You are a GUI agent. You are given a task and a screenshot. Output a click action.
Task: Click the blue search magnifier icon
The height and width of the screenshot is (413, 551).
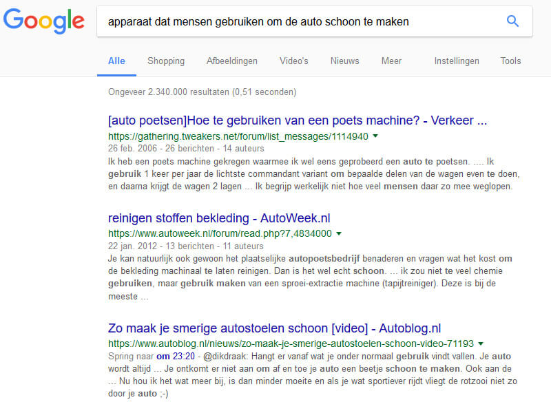coord(512,21)
